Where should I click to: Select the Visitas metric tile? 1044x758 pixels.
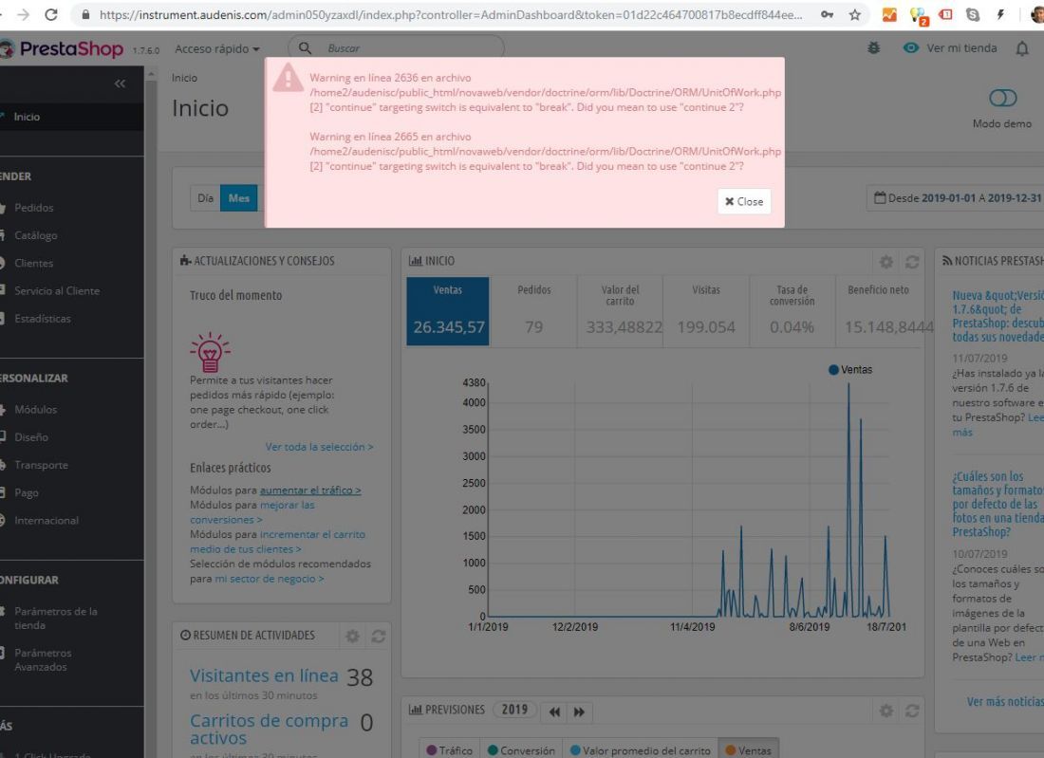pos(706,311)
